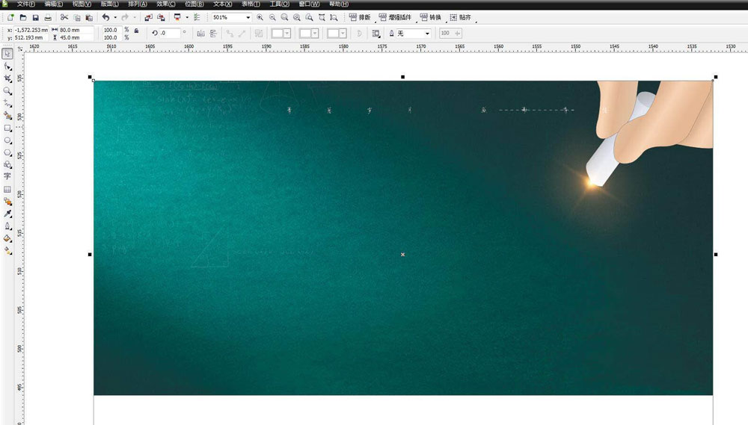Paste from clipboard

tap(89, 18)
